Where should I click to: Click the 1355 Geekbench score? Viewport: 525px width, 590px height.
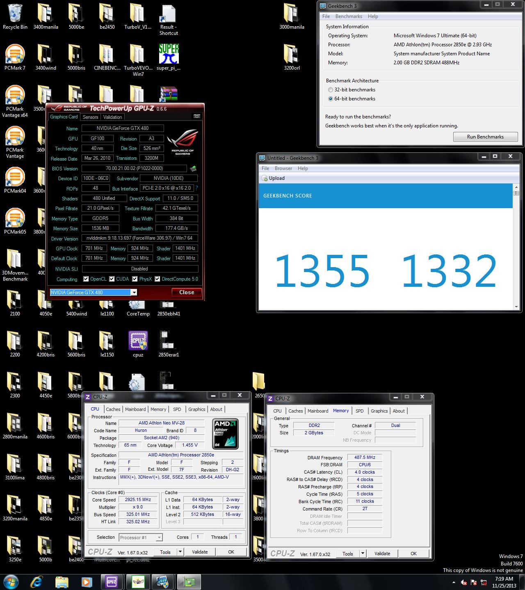click(x=322, y=271)
